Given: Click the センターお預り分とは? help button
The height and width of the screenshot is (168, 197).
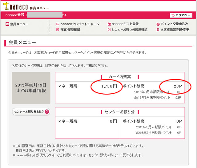Looking at the screenshot, I should coord(31,112).
